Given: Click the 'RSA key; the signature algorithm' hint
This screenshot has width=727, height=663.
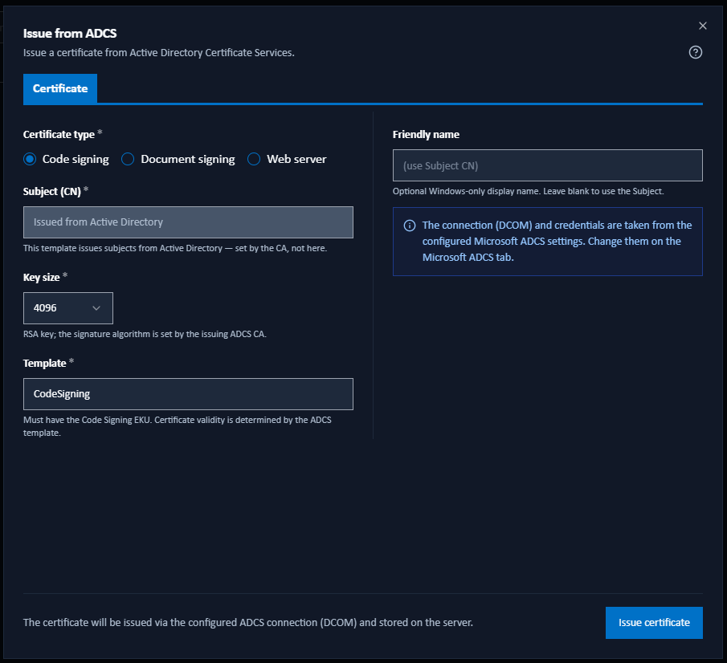Looking at the screenshot, I should [x=145, y=334].
